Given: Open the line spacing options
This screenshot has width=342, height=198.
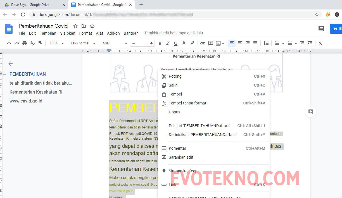Looking at the screenshot, I should click(x=266, y=43).
